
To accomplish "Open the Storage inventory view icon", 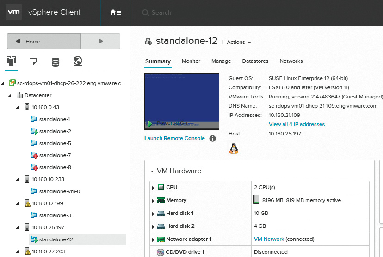I will tap(56, 61).
